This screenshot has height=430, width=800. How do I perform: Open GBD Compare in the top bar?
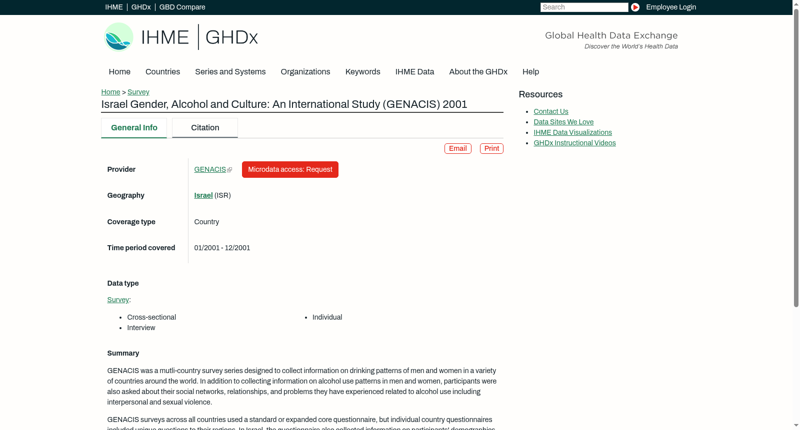tap(182, 7)
